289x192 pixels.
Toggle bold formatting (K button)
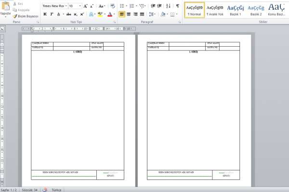point(45,14)
